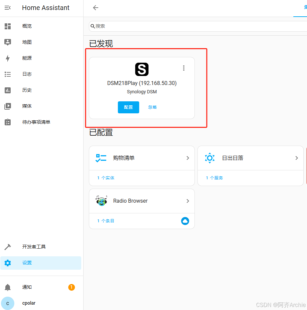Click the 日出日落 card title
307x310 pixels.
232,158
